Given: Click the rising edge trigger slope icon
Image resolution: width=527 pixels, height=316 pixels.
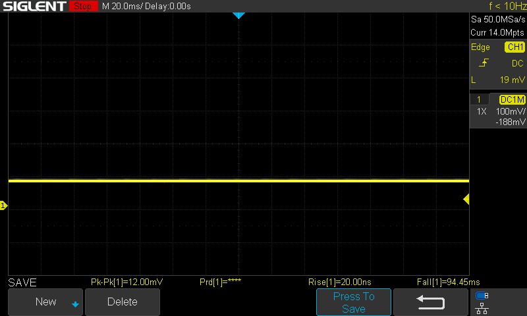Looking at the screenshot, I should (x=484, y=63).
